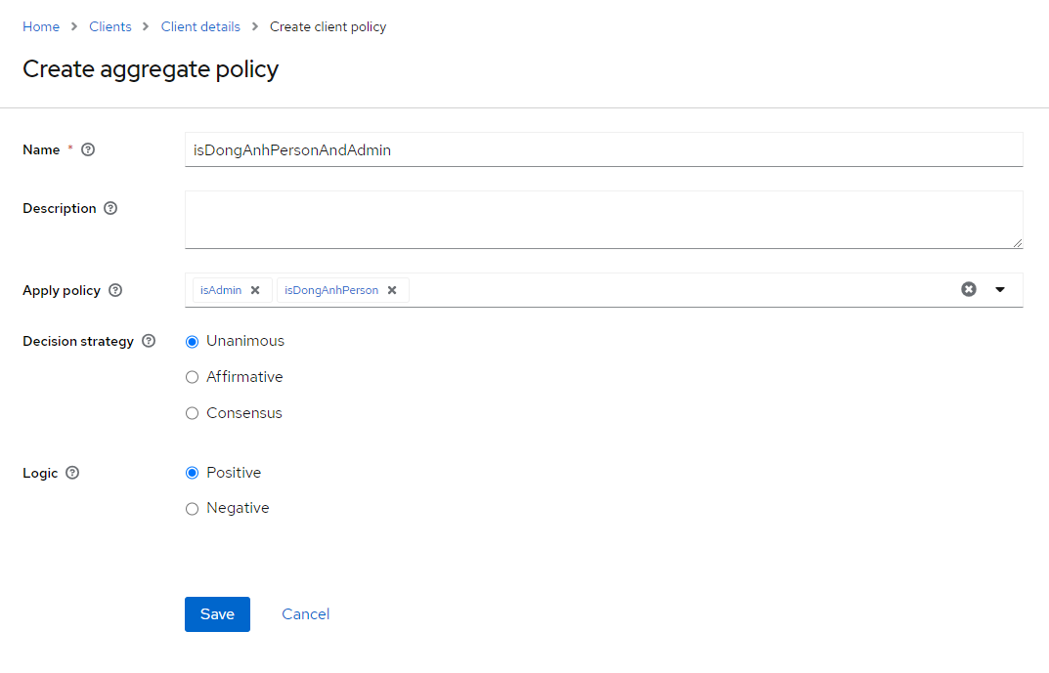Set Logic to Positive
The height and width of the screenshot is (673, 1049).
point(193,473)
